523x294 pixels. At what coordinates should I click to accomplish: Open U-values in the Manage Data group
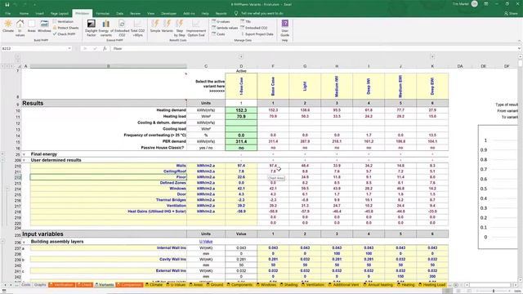tap(221, 21)
